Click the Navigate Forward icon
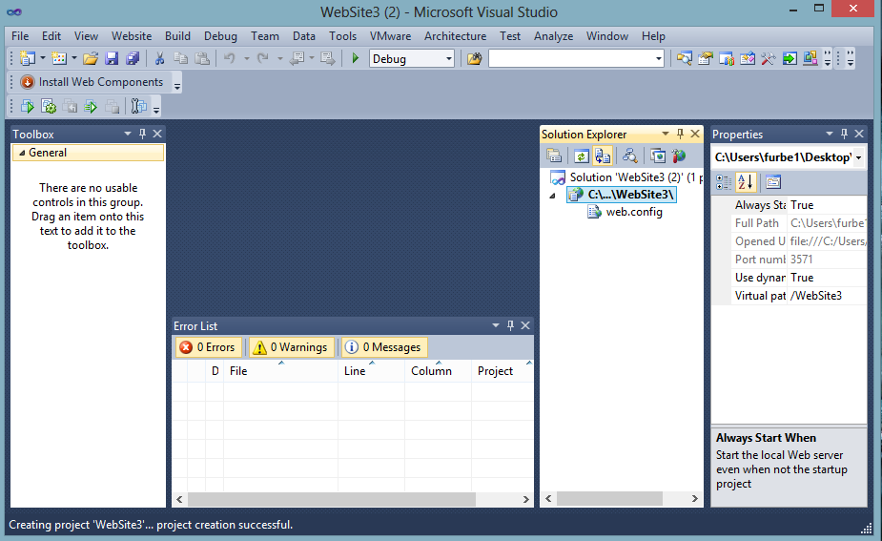This screenshot has width=882, height=541. (x=327, y=58)
